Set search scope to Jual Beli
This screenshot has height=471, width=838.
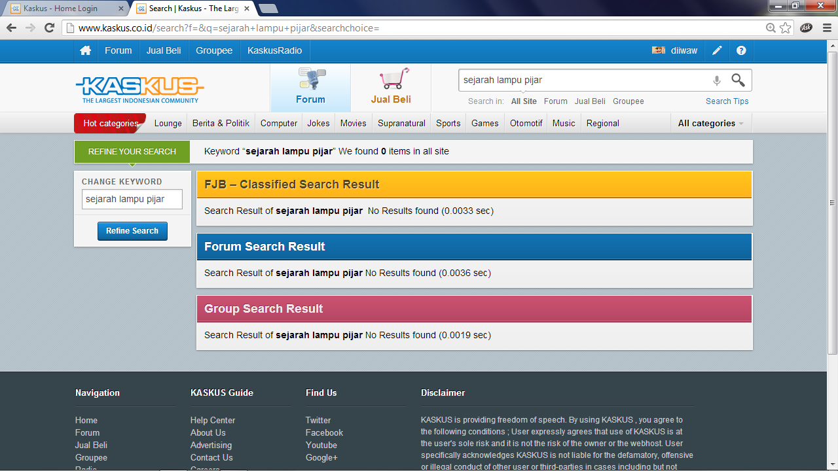590,101
